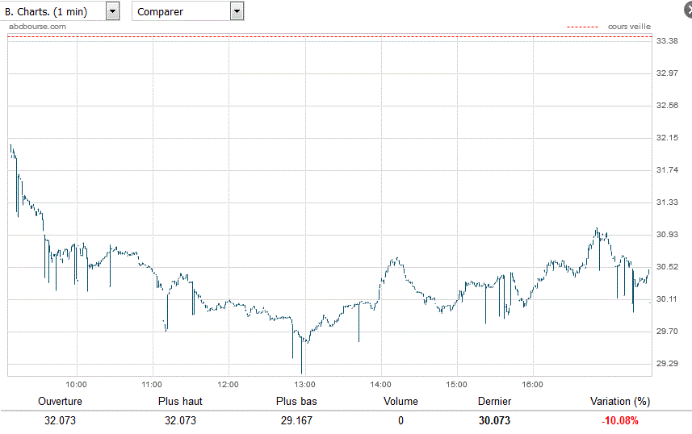
Task: Click the Plus bas value 29.167
Action: [296, 421]
